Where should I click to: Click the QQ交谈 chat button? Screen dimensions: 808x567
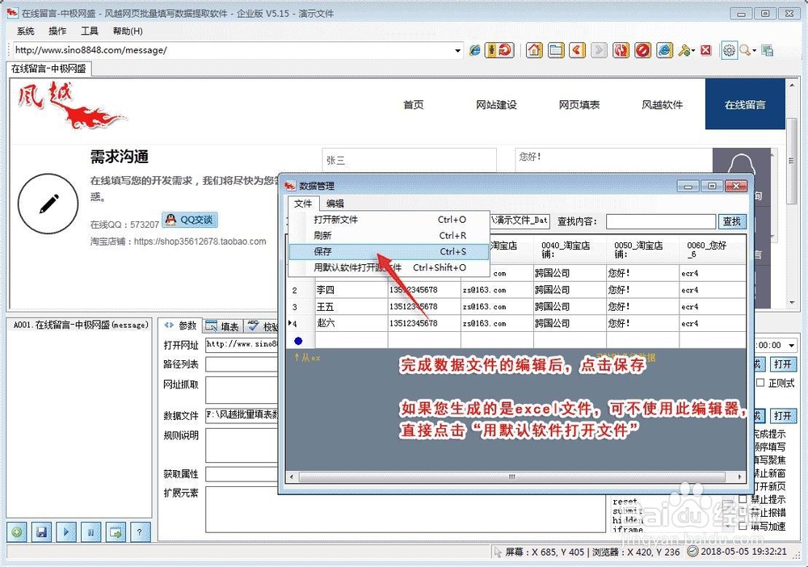[190, 220]
